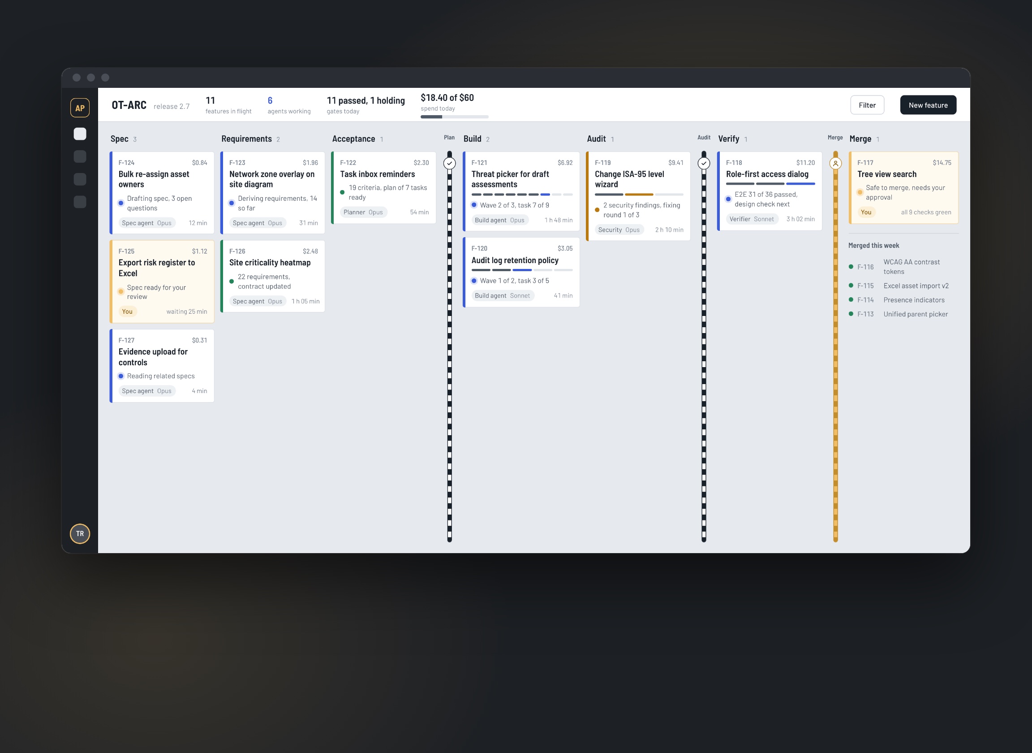This screenshot has width=1032, height=753.
Task: Click the $18.40 of $60 spend text
Action: [x=447, y=98]
